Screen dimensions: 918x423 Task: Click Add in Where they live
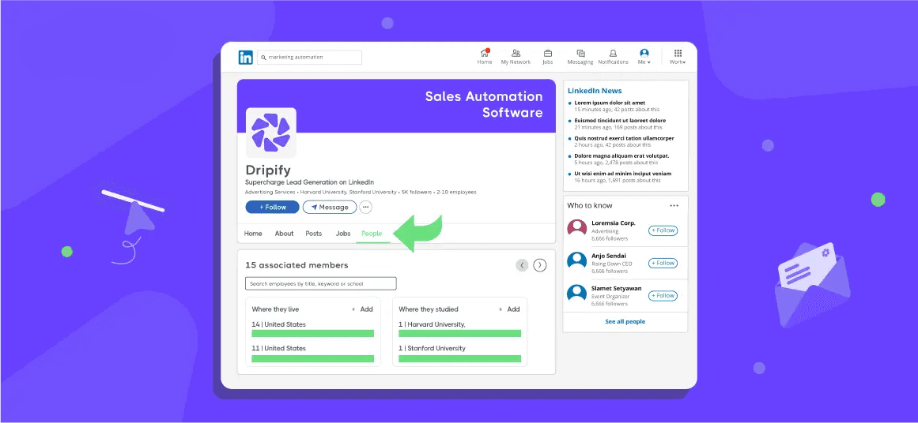coord(362,309)
